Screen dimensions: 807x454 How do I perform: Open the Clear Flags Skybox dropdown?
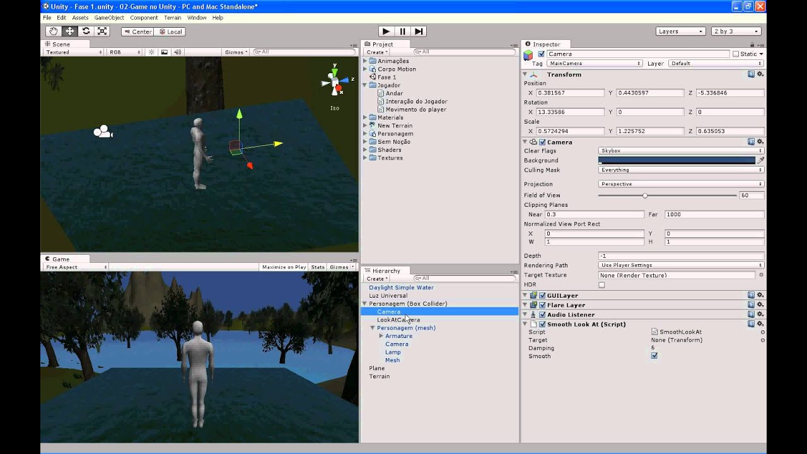coord(681,151)
